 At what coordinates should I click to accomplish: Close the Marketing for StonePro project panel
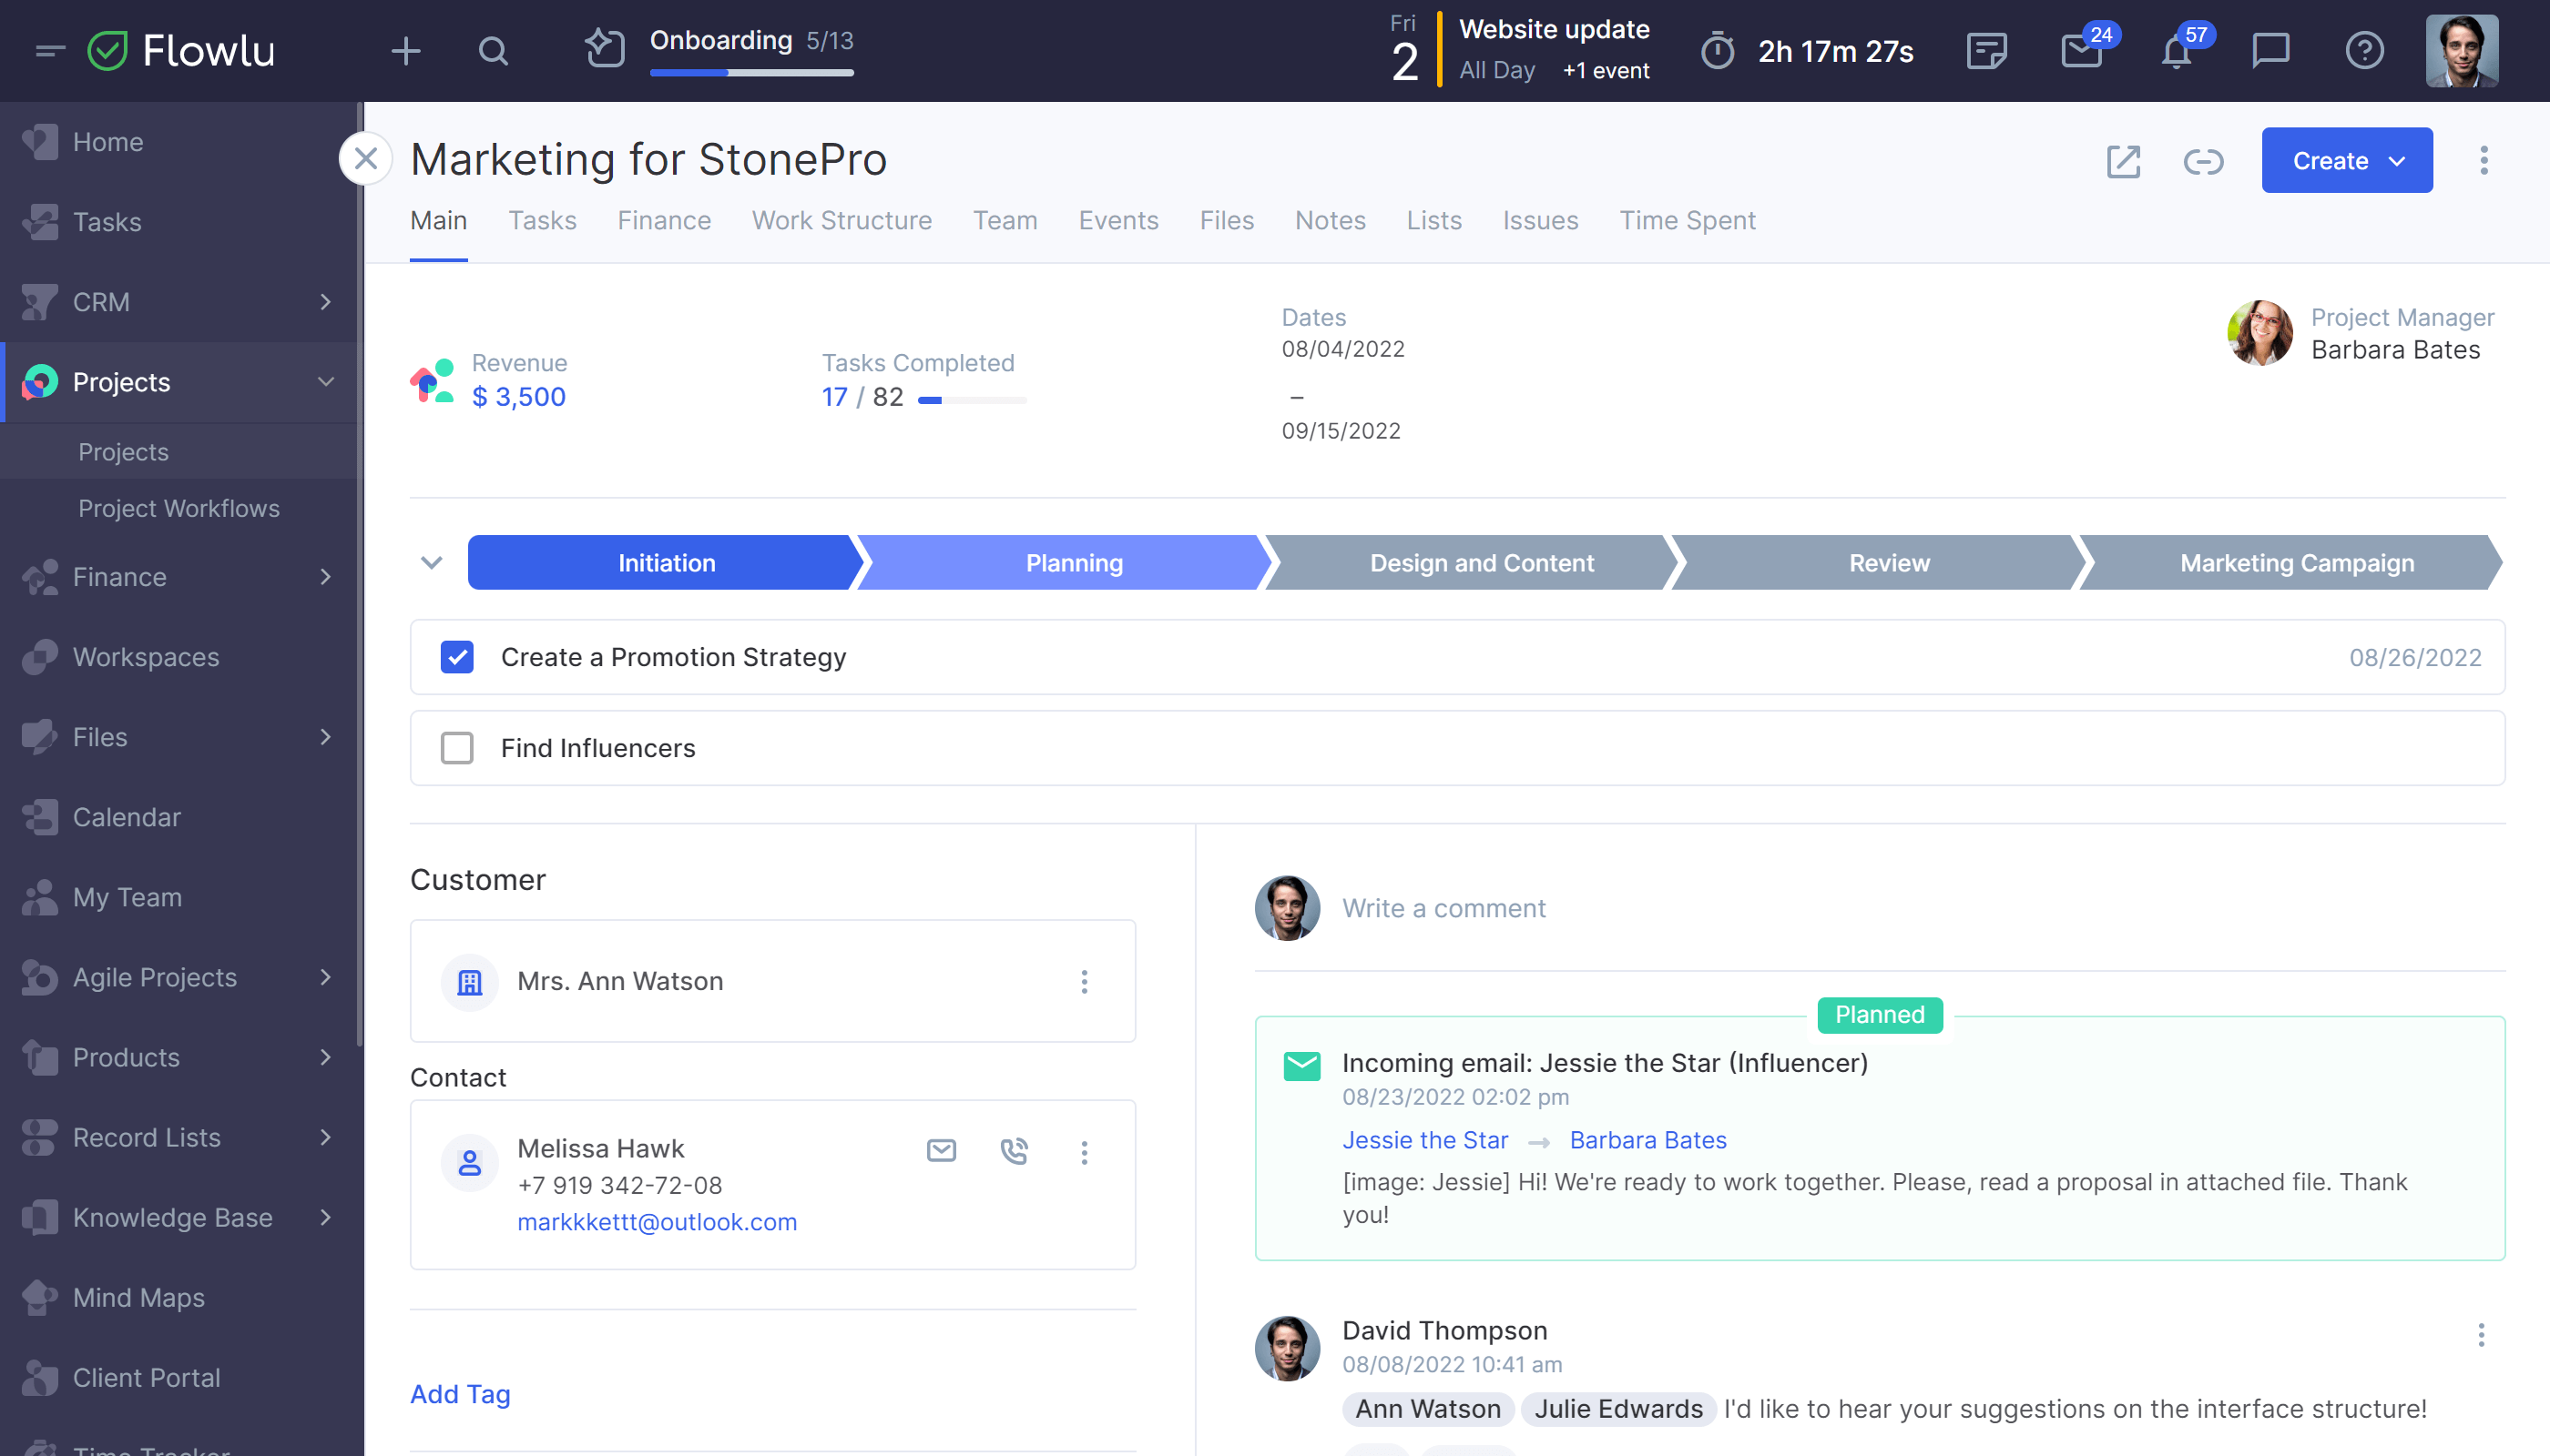coord(365,159)
